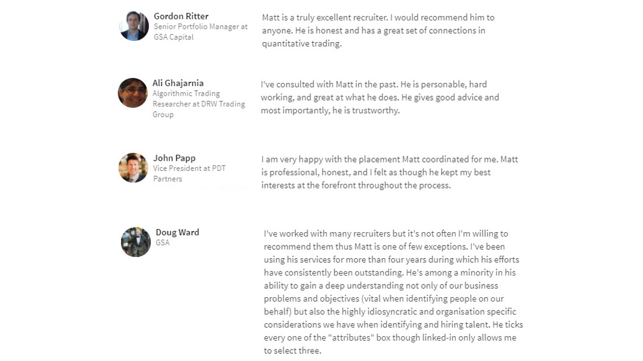Click Gordon Ritter's recommendation text
643x361 pixels.
coord(378,30)
